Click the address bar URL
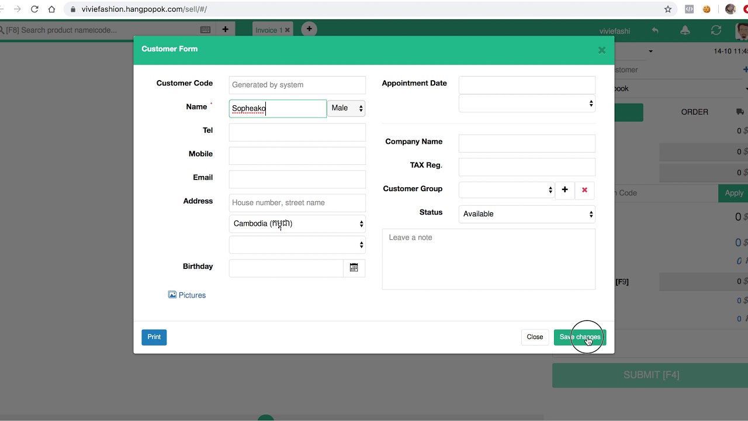748x421 pixels. pos(144,9)
